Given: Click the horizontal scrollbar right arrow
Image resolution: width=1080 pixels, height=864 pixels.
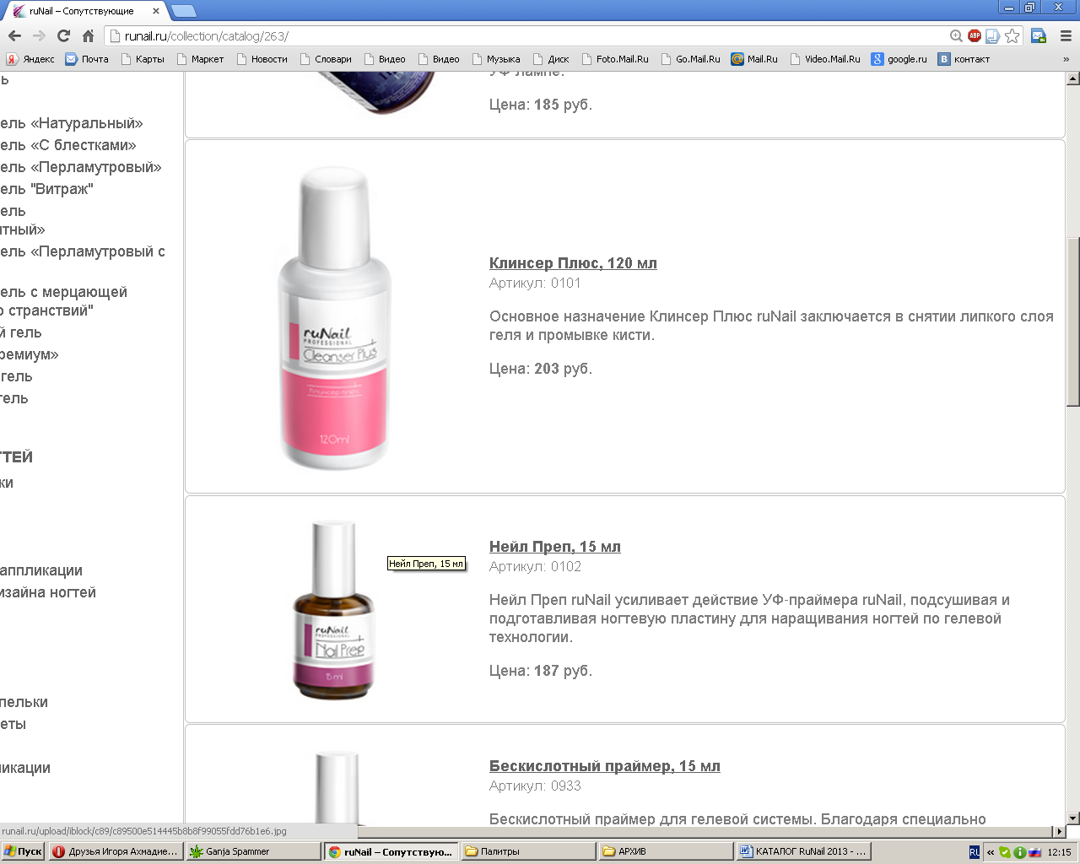Looking at the screenshot, I should [1060, 831].
